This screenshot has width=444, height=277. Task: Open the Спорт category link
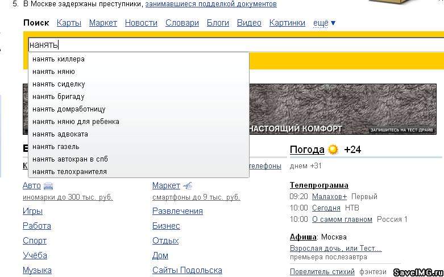(x=35, y=241)
